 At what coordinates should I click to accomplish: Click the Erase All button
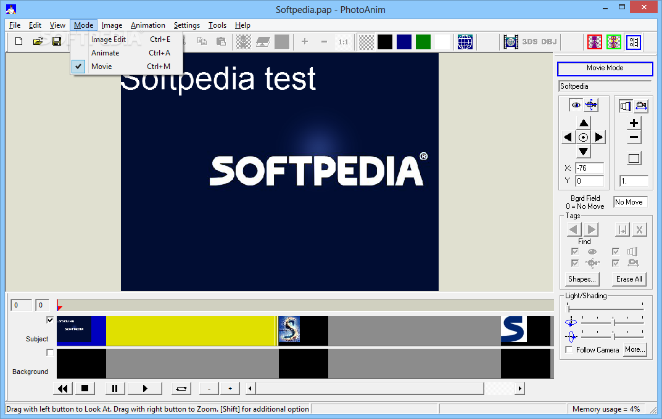[x=629, y=279]
